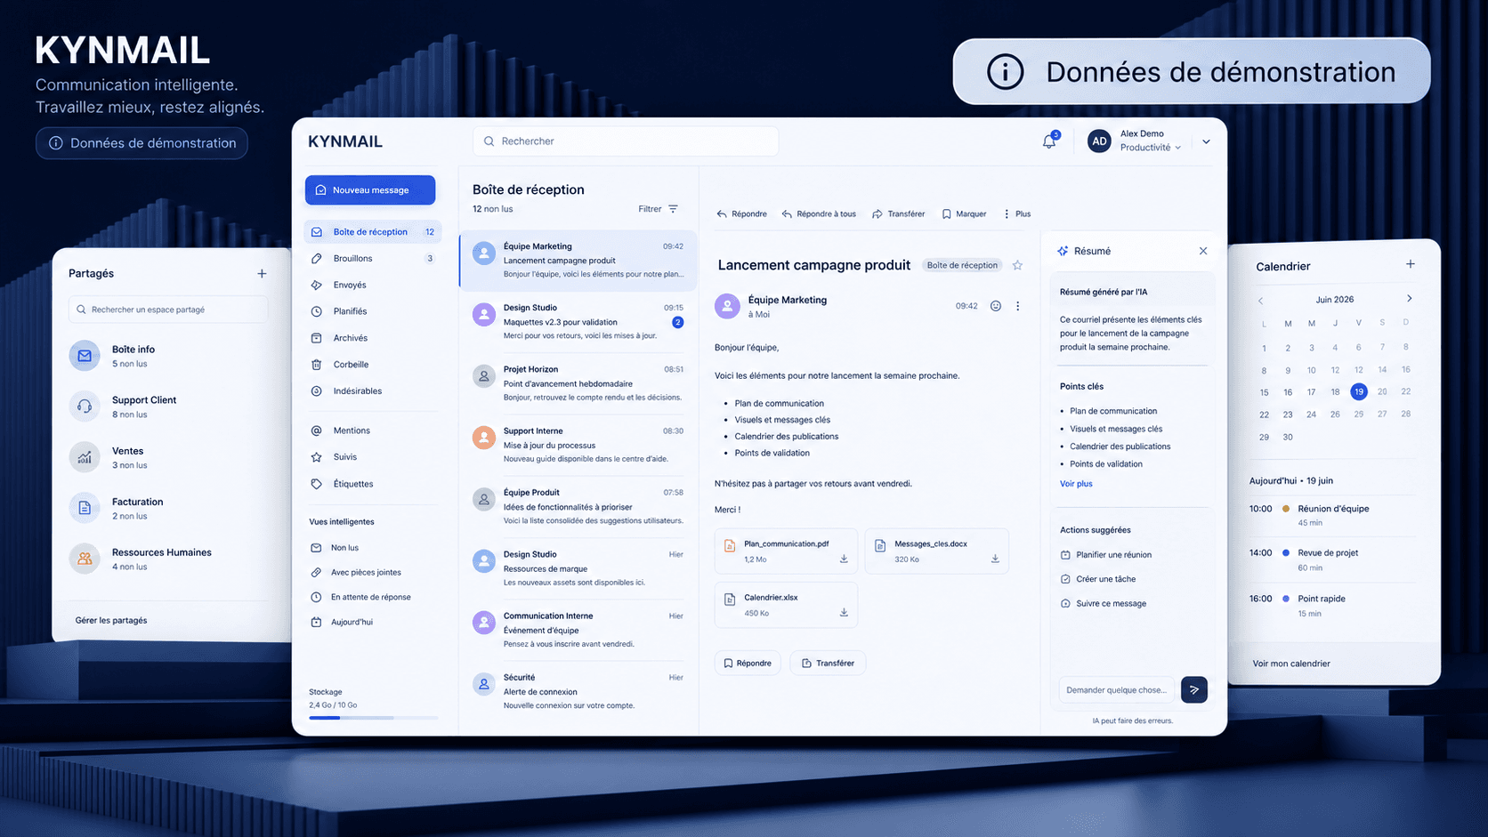Click the Nouveau message button
Viewport: 1488px width, 837px height.
[370, 190]
